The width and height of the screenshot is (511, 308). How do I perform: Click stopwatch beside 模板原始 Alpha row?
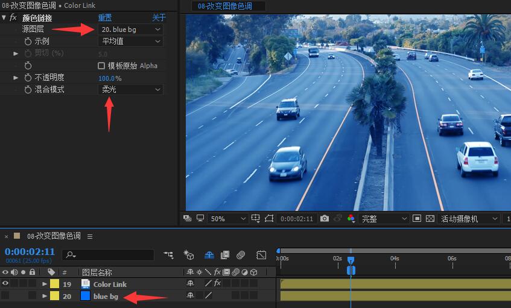coord(28,66)
